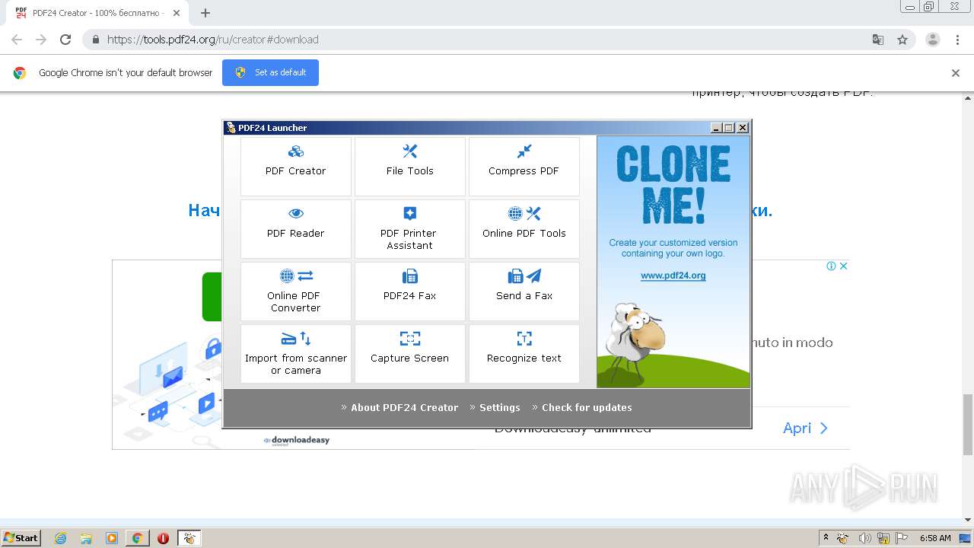Open File Tools in PDF24 Launcher
The image size is (974, 548).
tap(410, 167)
